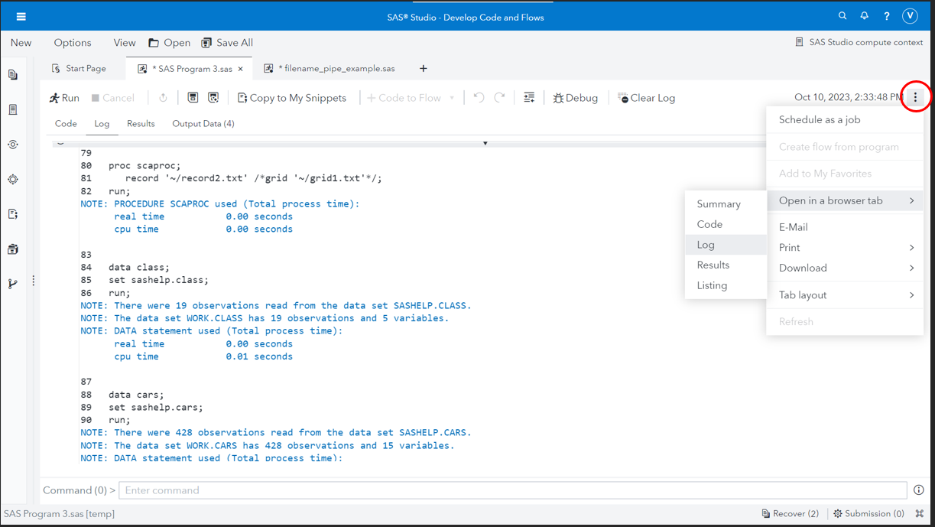935x527 pixels.
Task: Click Clear Log
Action: 646,97
